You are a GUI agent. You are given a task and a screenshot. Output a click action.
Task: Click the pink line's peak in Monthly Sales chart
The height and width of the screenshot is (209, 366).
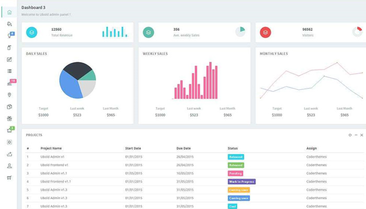pyautogui.click(x=337, y=63)
